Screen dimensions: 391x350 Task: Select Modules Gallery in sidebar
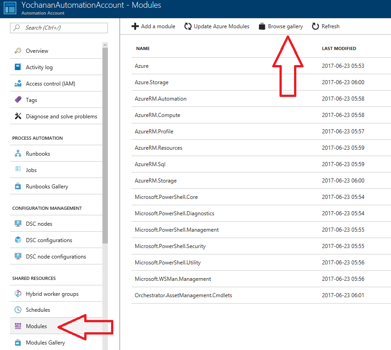[x=56, y=342]
